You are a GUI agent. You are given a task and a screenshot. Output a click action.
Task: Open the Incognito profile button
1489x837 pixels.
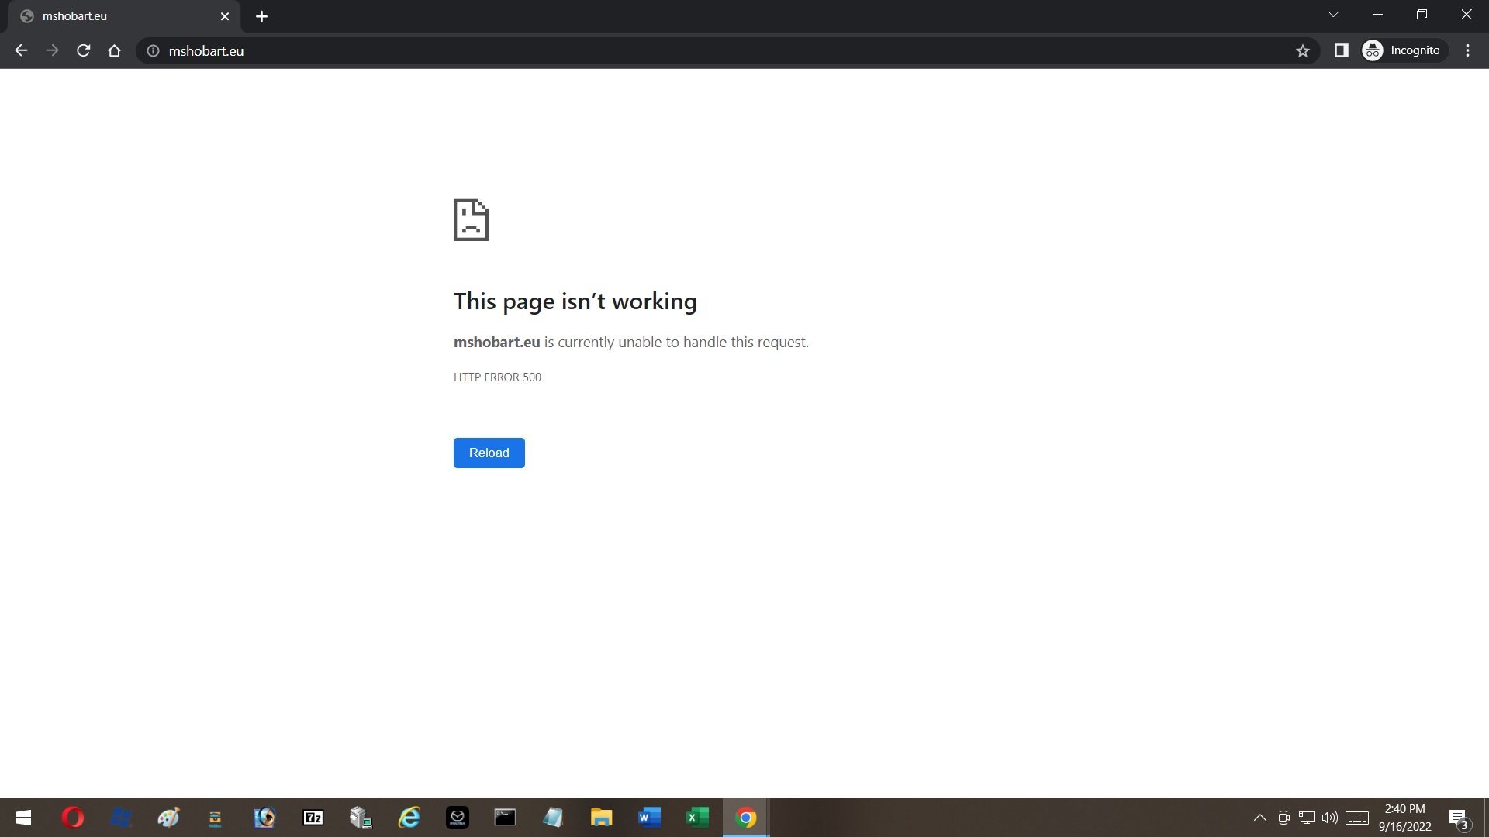tap(1402, 50)
